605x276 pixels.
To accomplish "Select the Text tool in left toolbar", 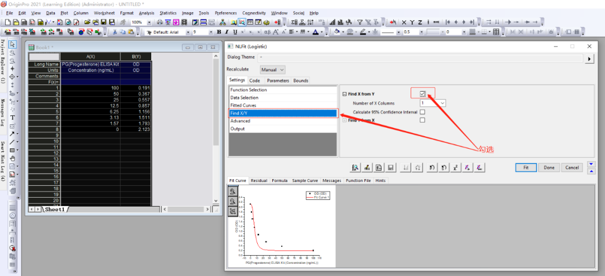I will (x=12, y=118).
